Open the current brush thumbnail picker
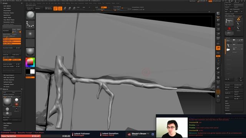246x138 pixels. pos(30,15)
